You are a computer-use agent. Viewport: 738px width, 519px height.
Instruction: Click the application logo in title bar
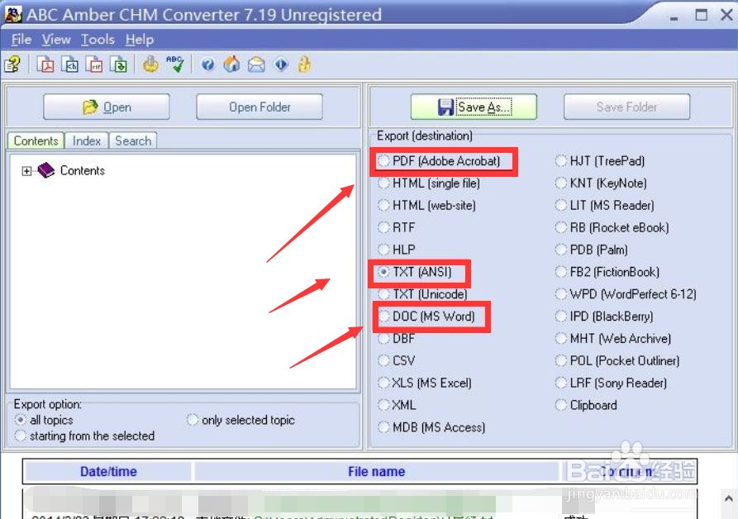pyautogui.click(x=13, y=14)
